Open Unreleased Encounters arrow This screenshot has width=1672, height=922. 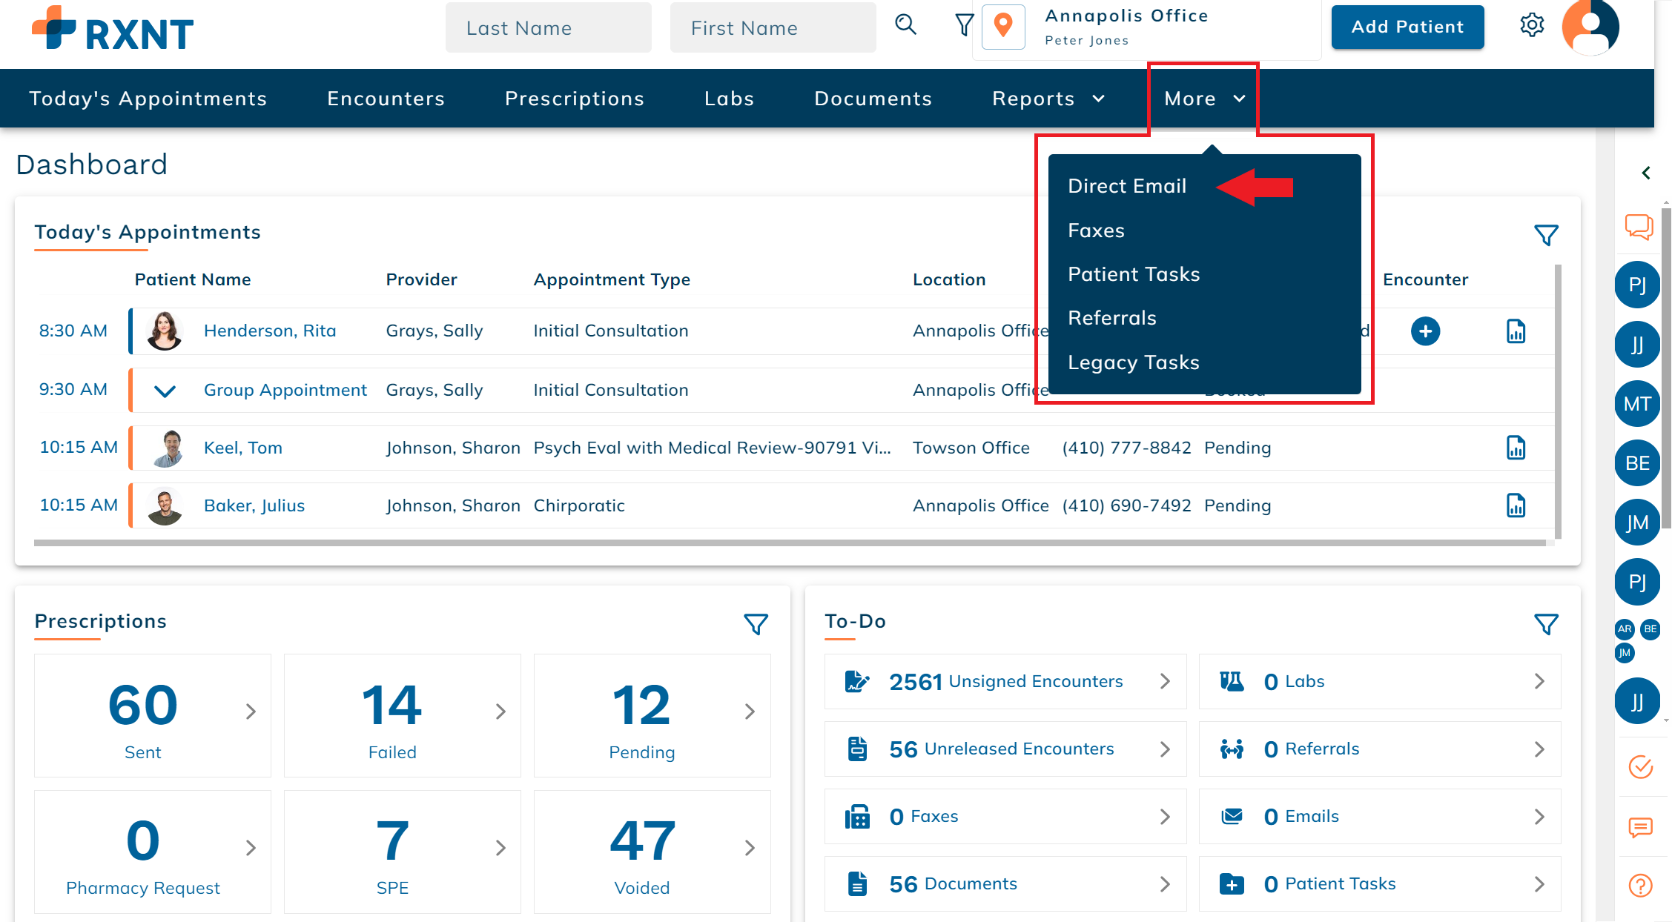(1165, 749)
